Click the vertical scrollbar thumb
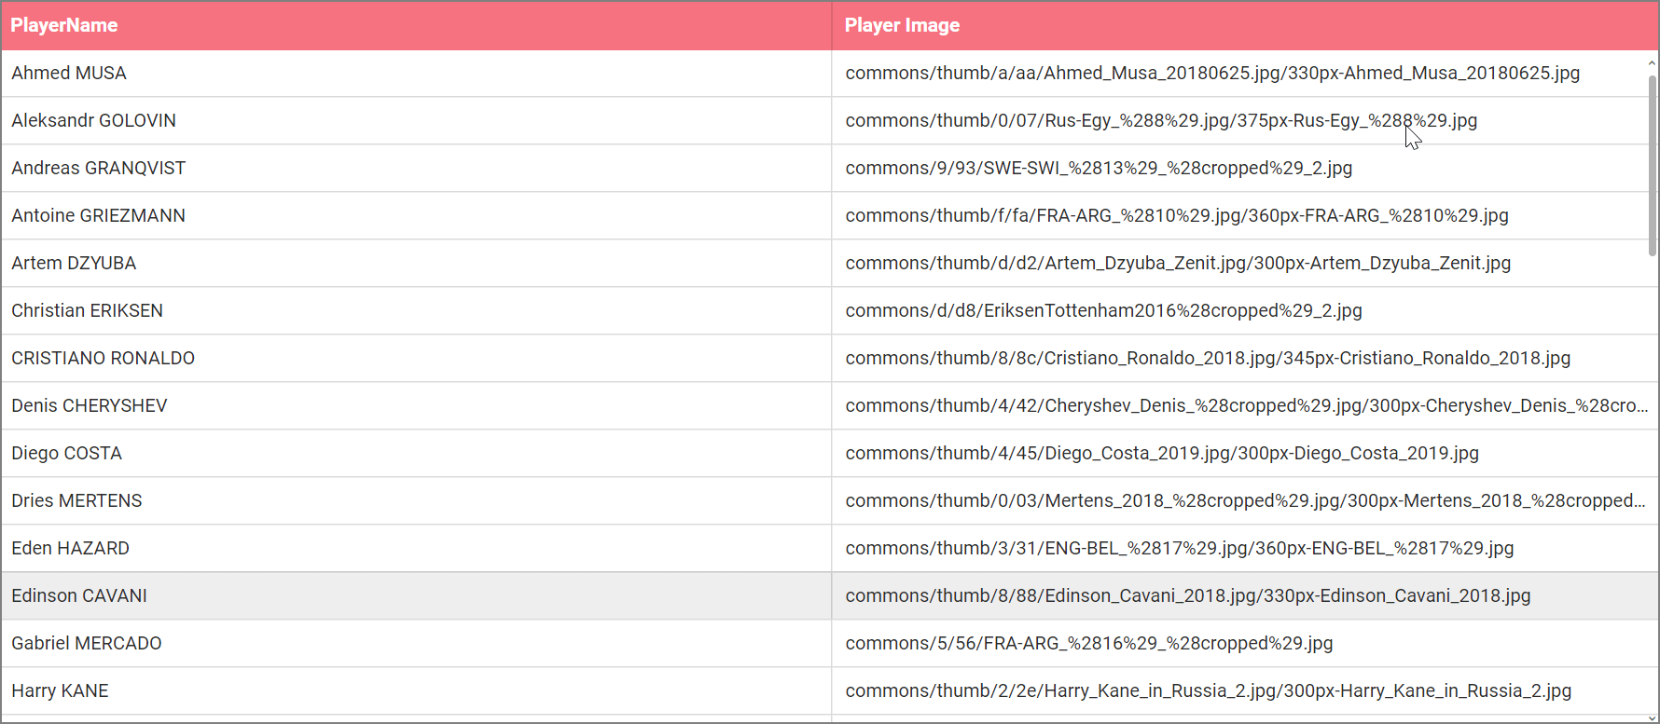Screen dimensions: 1660x724 [1652, 165]
